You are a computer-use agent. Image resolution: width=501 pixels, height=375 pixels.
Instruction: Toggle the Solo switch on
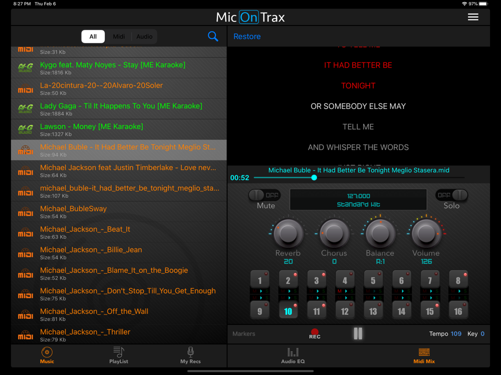pos(451,195)
